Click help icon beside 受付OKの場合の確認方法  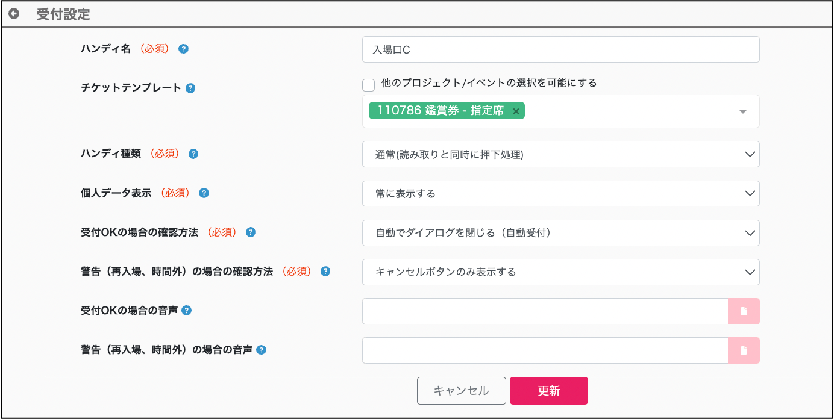pos(251,232)
